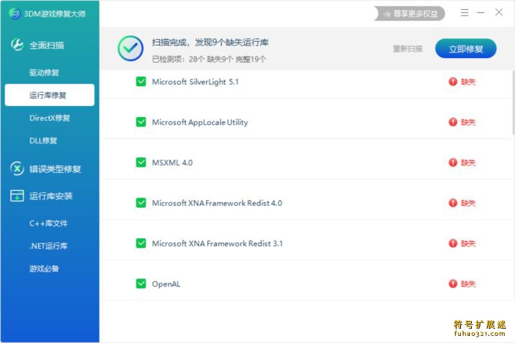The image size is (515, 343).
Task: Uncheck Microsoft SilverLight 5.1 checkbox
Action: [141, 81]
